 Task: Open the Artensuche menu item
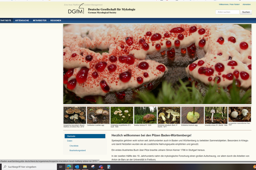pos(22,20)
